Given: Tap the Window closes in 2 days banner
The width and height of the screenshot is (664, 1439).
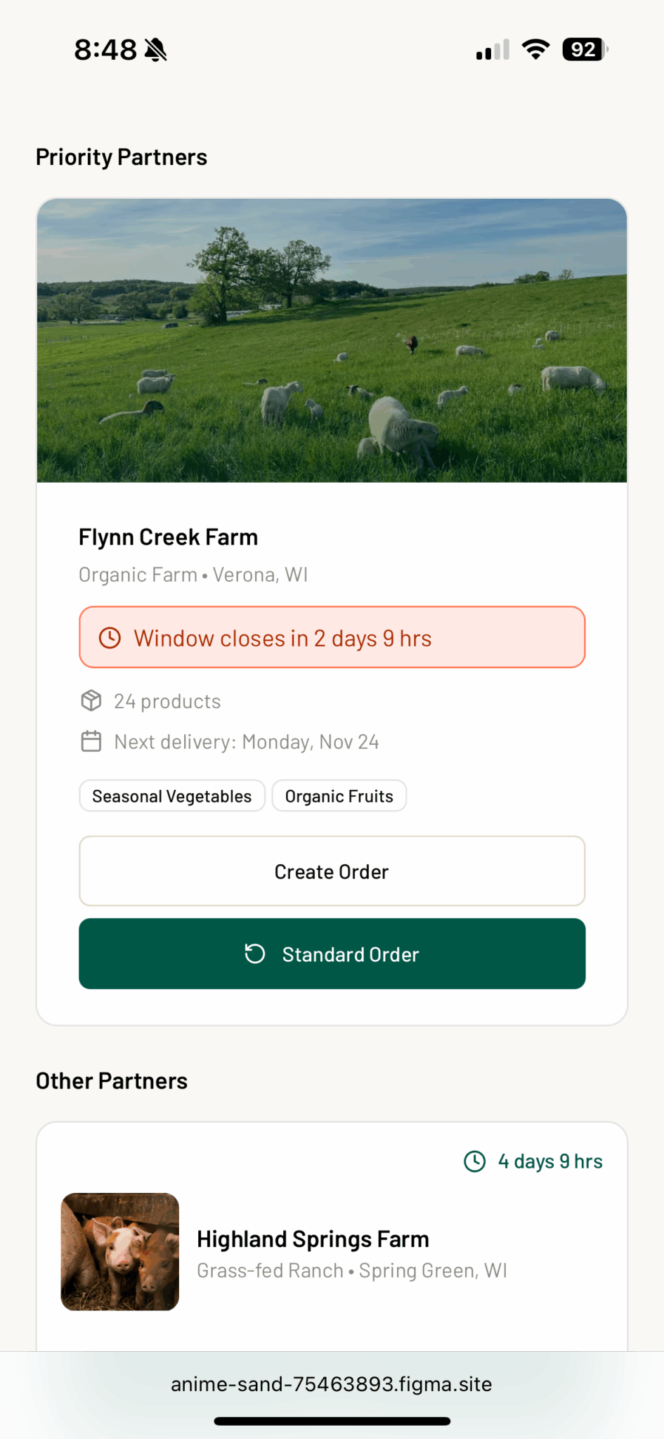Looking at the screenshot, I should [332, 638].
